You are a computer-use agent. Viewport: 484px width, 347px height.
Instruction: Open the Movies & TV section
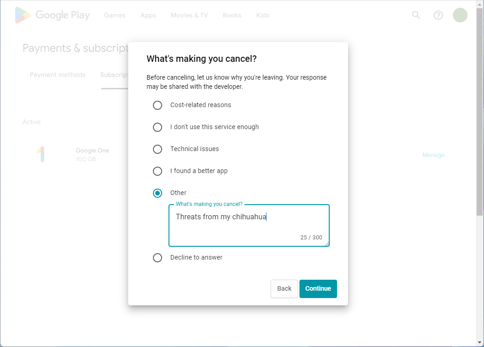click(189, 15)
